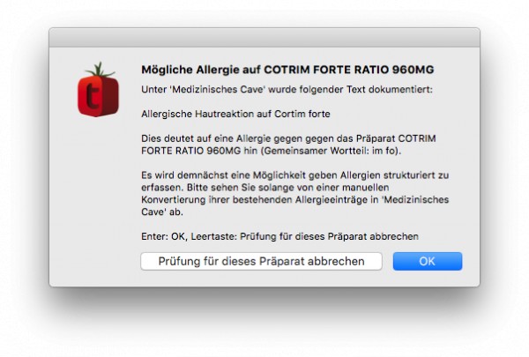This screenshot has height=357, width=529.
Task: Click the empty dialog title bar
Action: (x=264, y=37)
